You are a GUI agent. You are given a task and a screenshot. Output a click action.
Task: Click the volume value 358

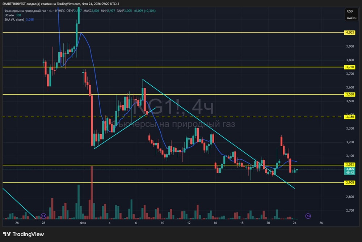point(18,15)
